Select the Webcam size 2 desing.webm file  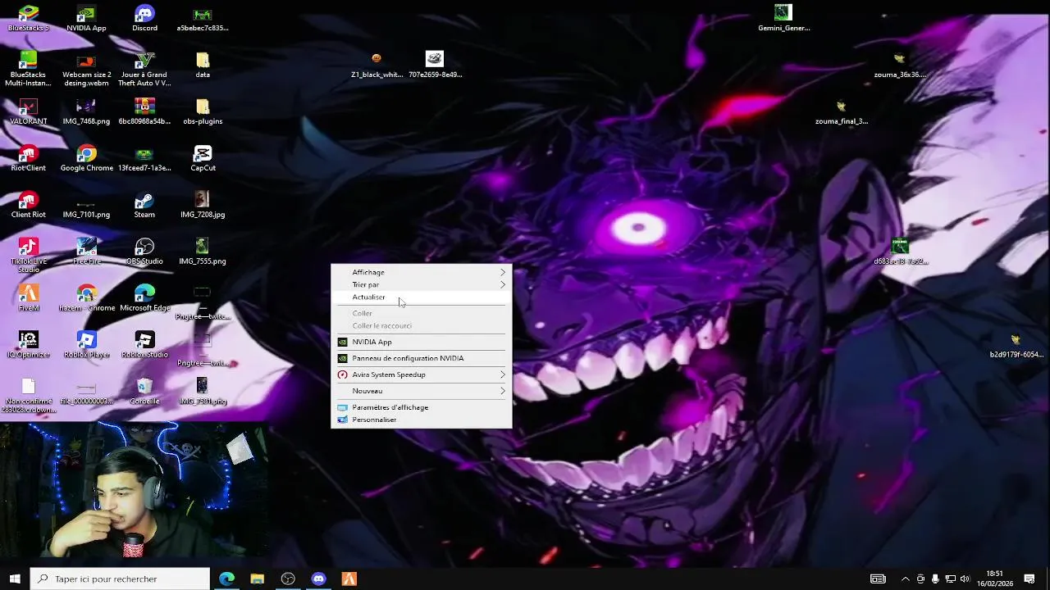pyautogui.click(x=86, y=69)
